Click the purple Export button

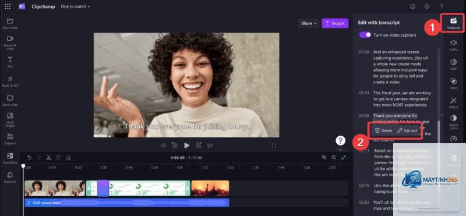pos(335,23)
